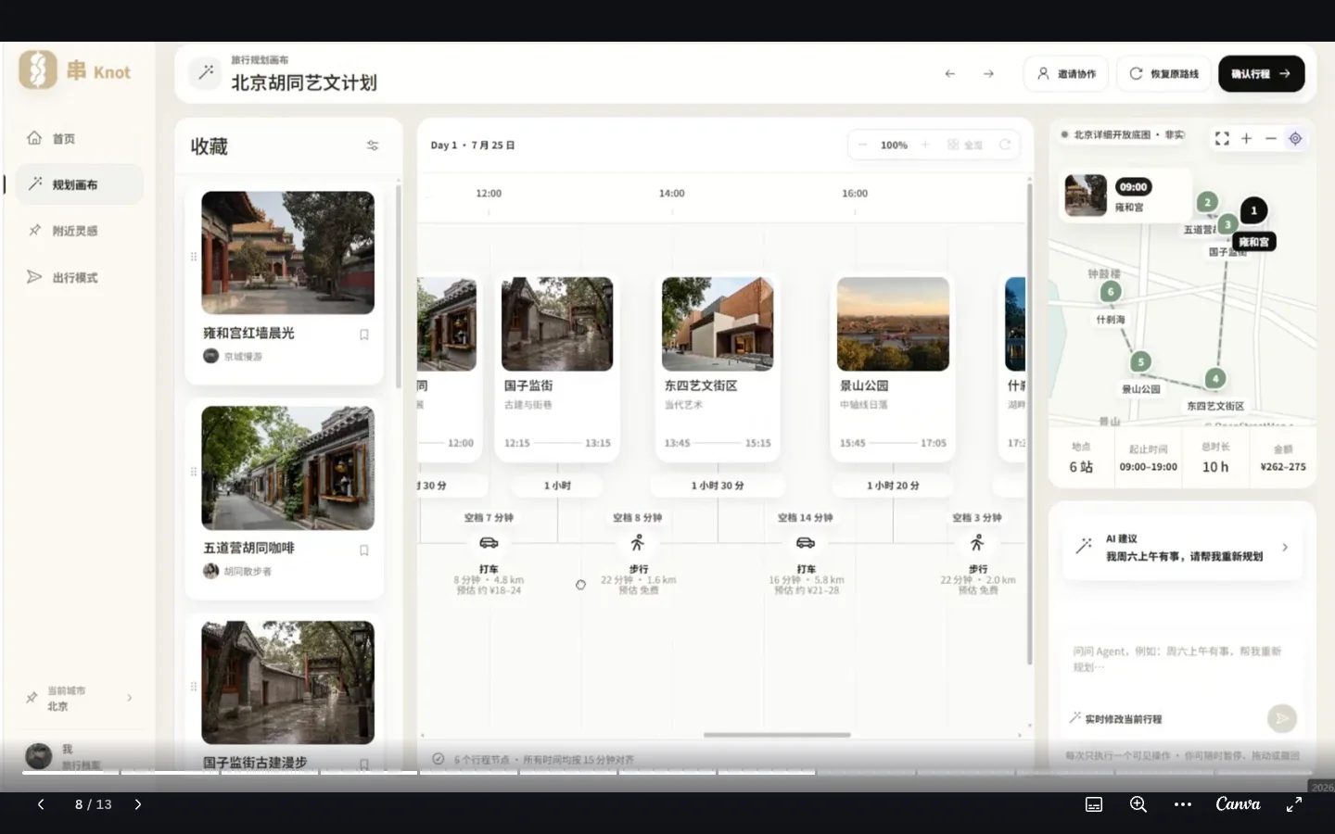Expand the map to fullscreen
Screen dimensions: 1335x834
[1222, 138]
